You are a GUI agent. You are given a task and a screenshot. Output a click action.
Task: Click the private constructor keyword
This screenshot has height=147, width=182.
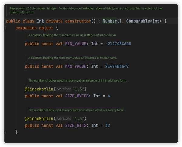tap(69, 21)
